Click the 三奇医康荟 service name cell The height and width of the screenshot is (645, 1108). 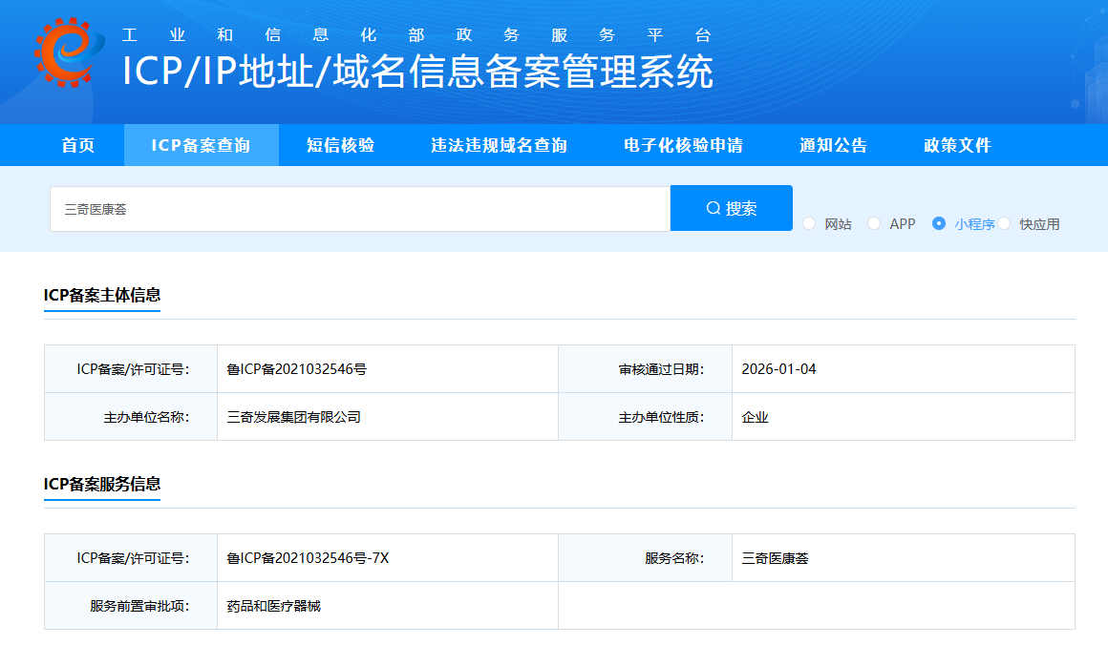pos(774,557)
